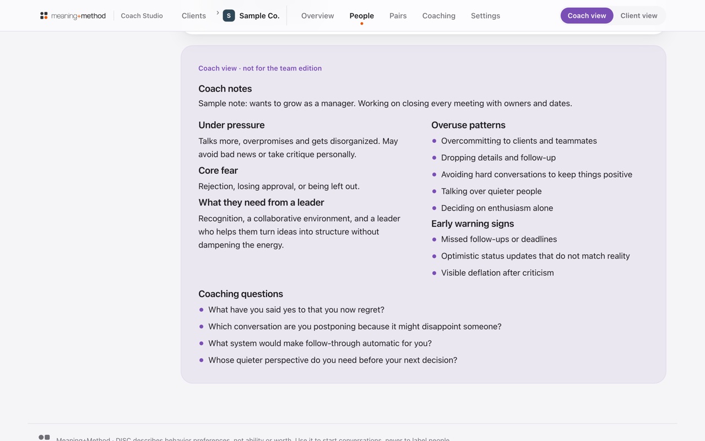Click 'Overcommitting to clients and teammates'
Viewport: 705px width, 441px height.
point(519,141)
